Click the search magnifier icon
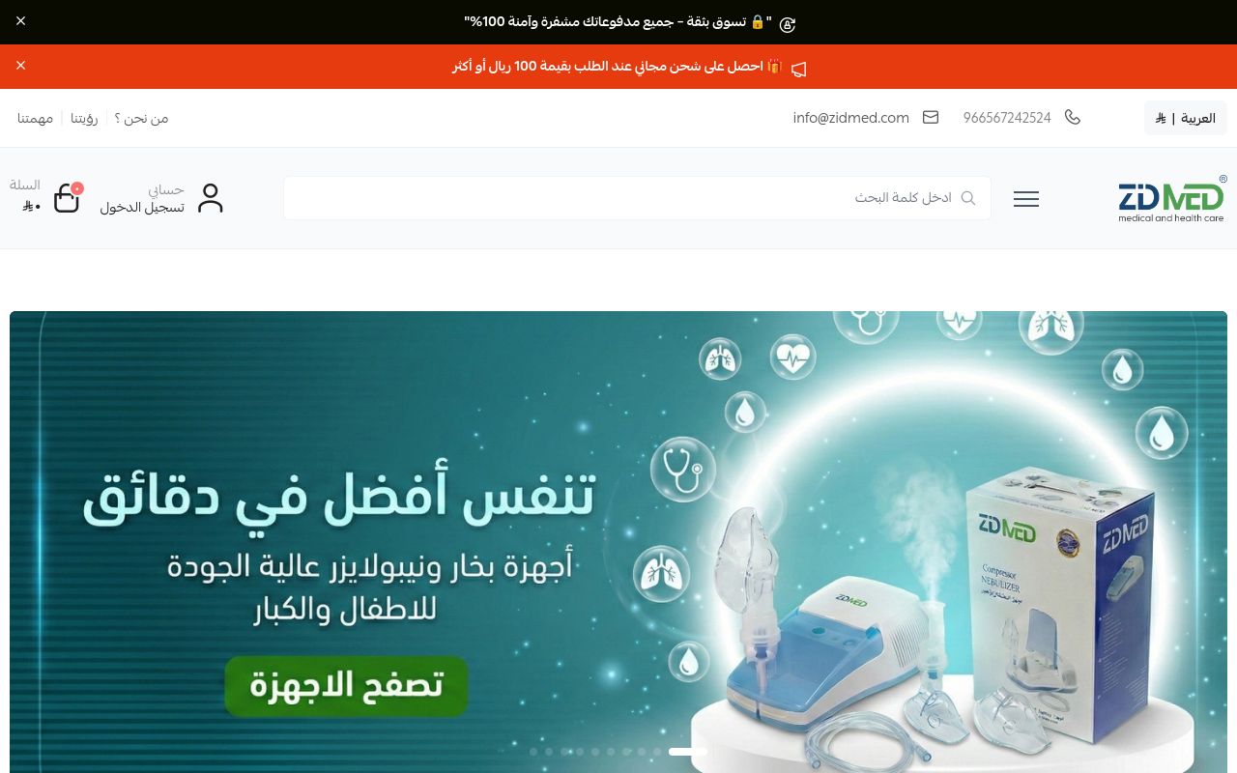Viewport: 1237px width, 773px height. [968, 198]
